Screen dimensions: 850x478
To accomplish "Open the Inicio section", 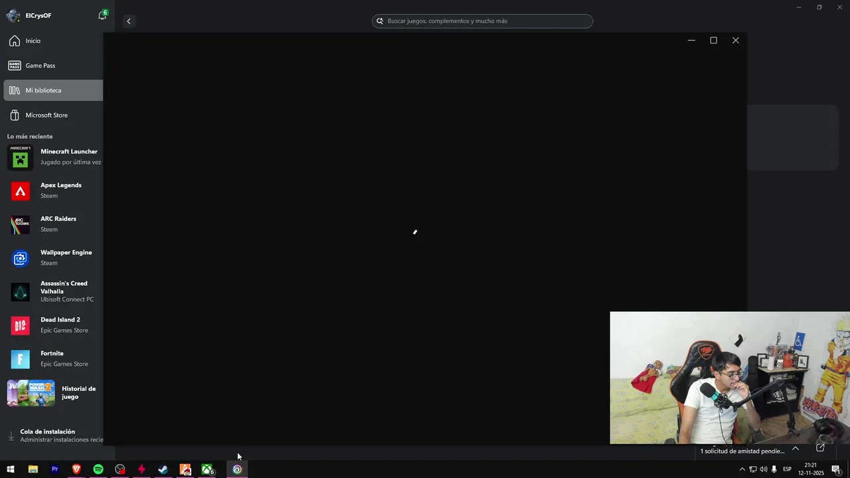I will [x=53, y=41].
